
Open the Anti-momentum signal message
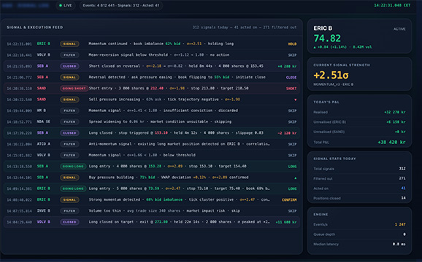[179, 144]
